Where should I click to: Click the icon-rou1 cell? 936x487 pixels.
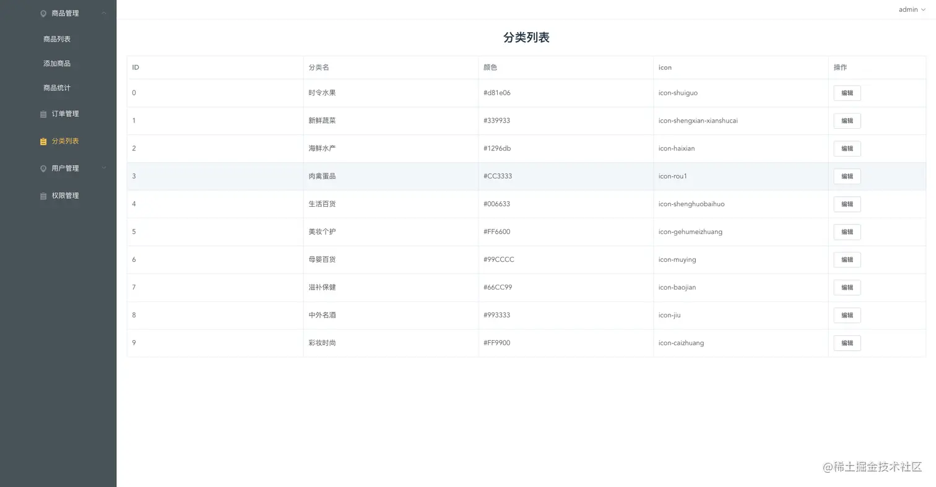pyautogui.click(x=741, y=176)
